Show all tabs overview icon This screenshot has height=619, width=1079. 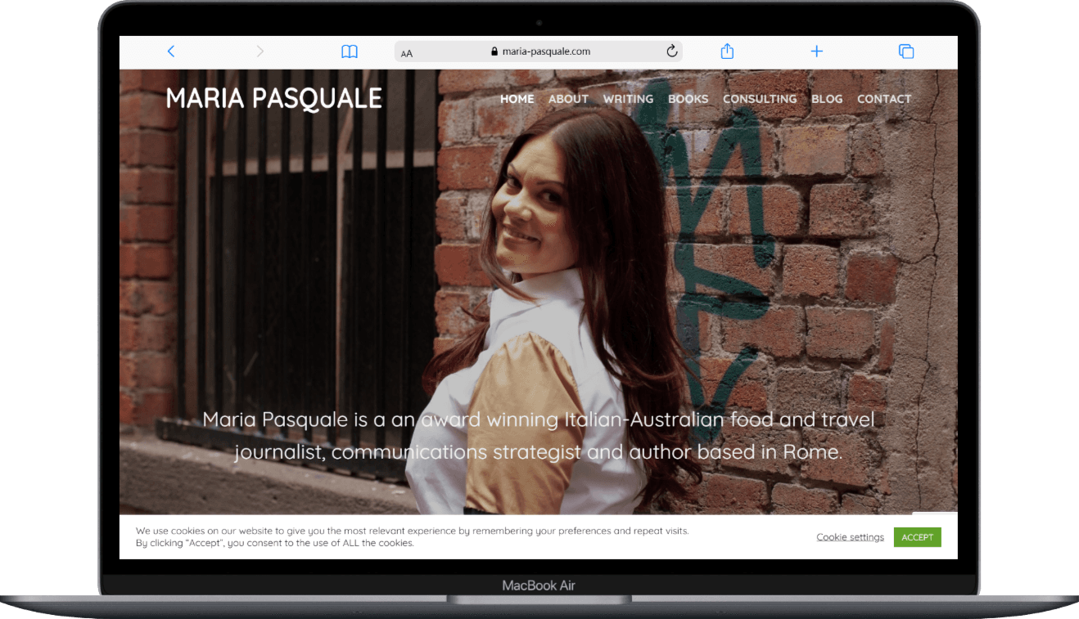click(x=906, y=52)
